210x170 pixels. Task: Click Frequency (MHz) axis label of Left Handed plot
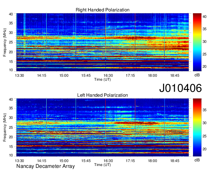click(x=5, y=127)
